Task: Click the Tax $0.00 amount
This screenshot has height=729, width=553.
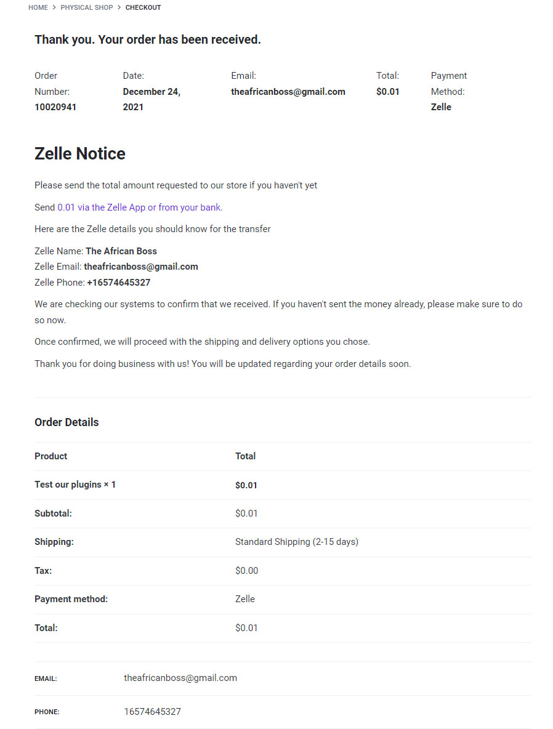Action: pyautogui.click(x=246, y=571)
